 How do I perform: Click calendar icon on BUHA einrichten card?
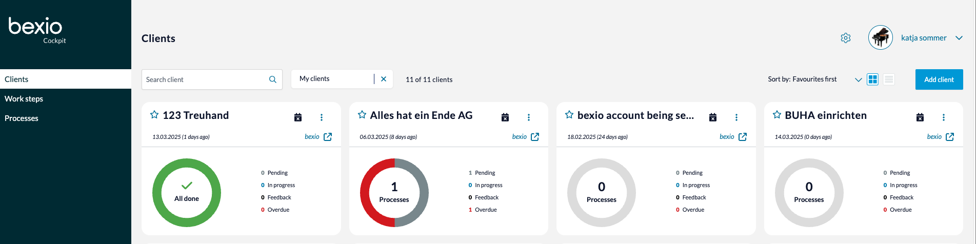(920, 117)
